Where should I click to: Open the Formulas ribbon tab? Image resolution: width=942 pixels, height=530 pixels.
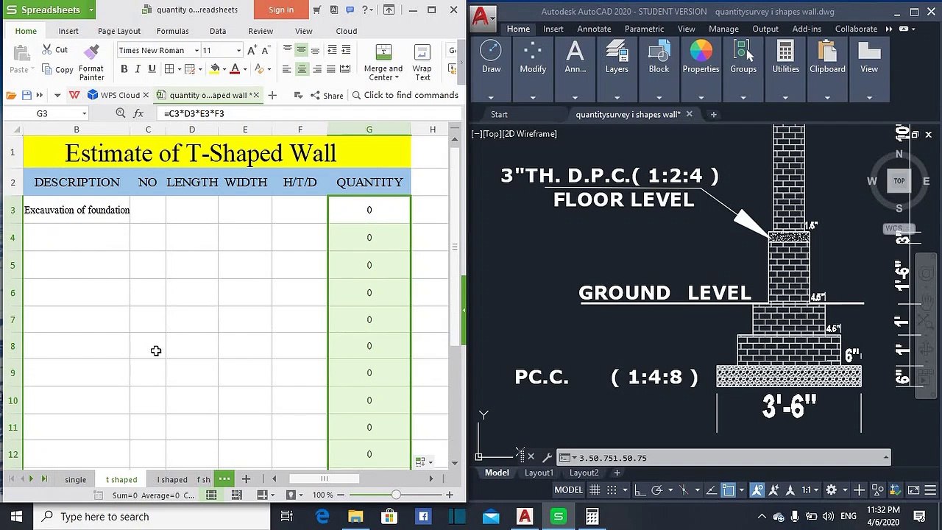172,31
